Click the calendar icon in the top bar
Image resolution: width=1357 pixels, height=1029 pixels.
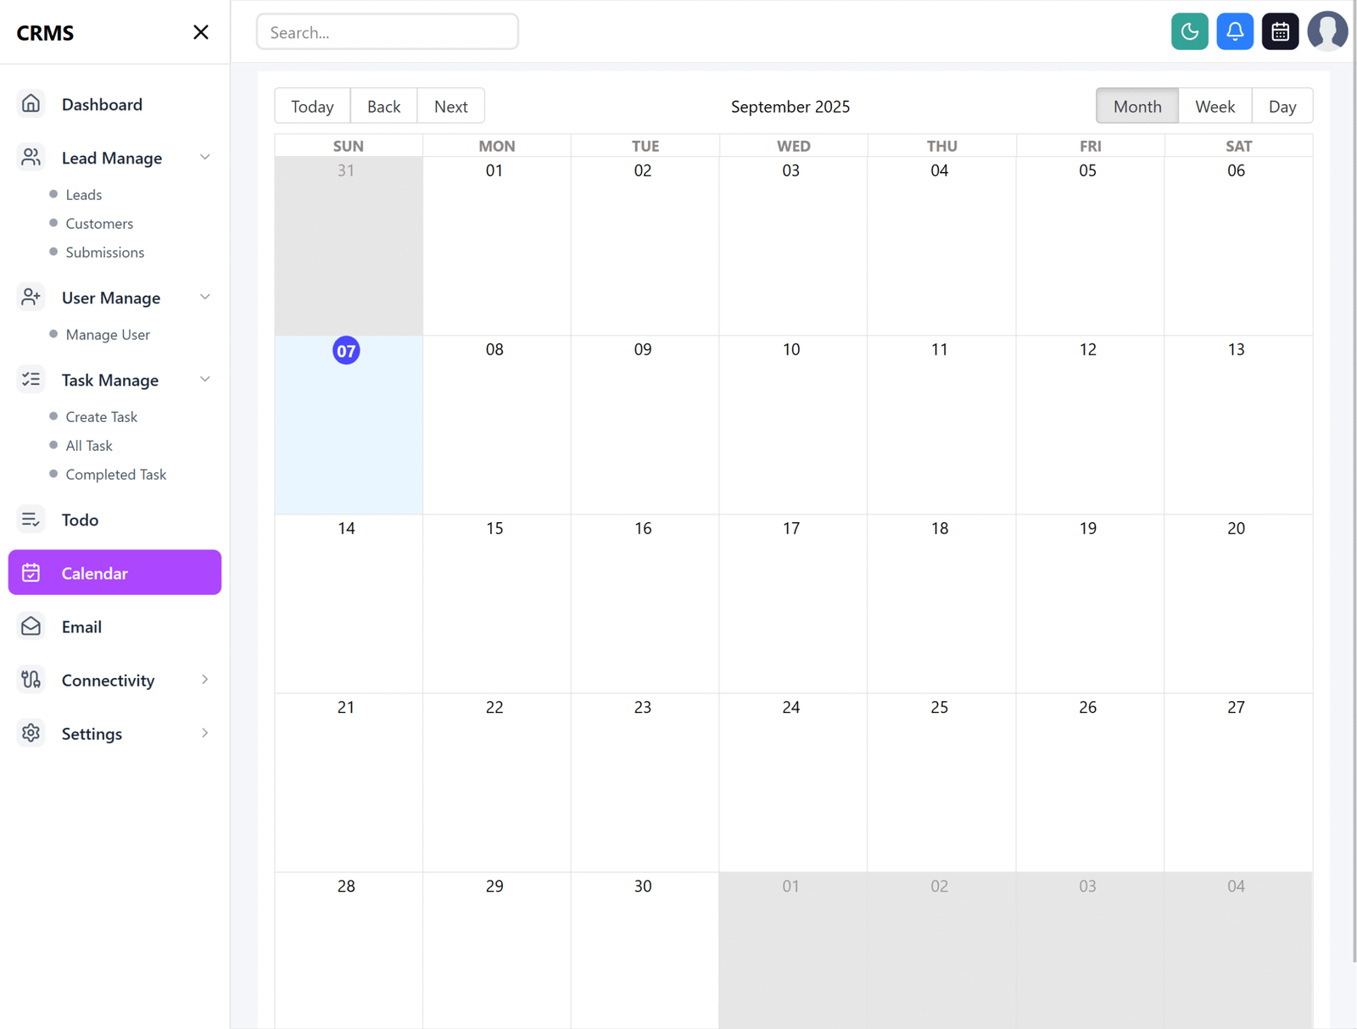(x=1280, y=31)
